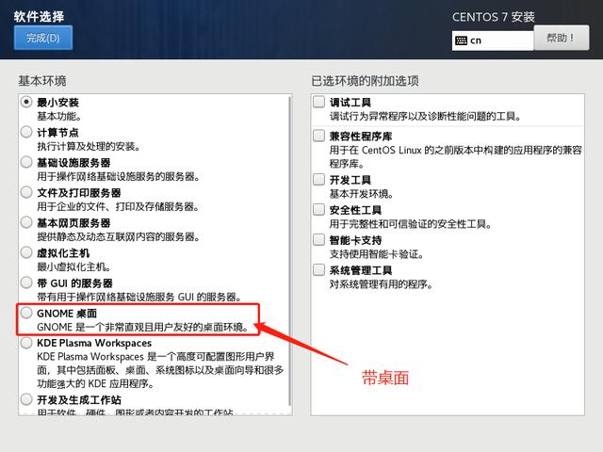Click description 支持使用智能卡验证。

pos(377,254)
